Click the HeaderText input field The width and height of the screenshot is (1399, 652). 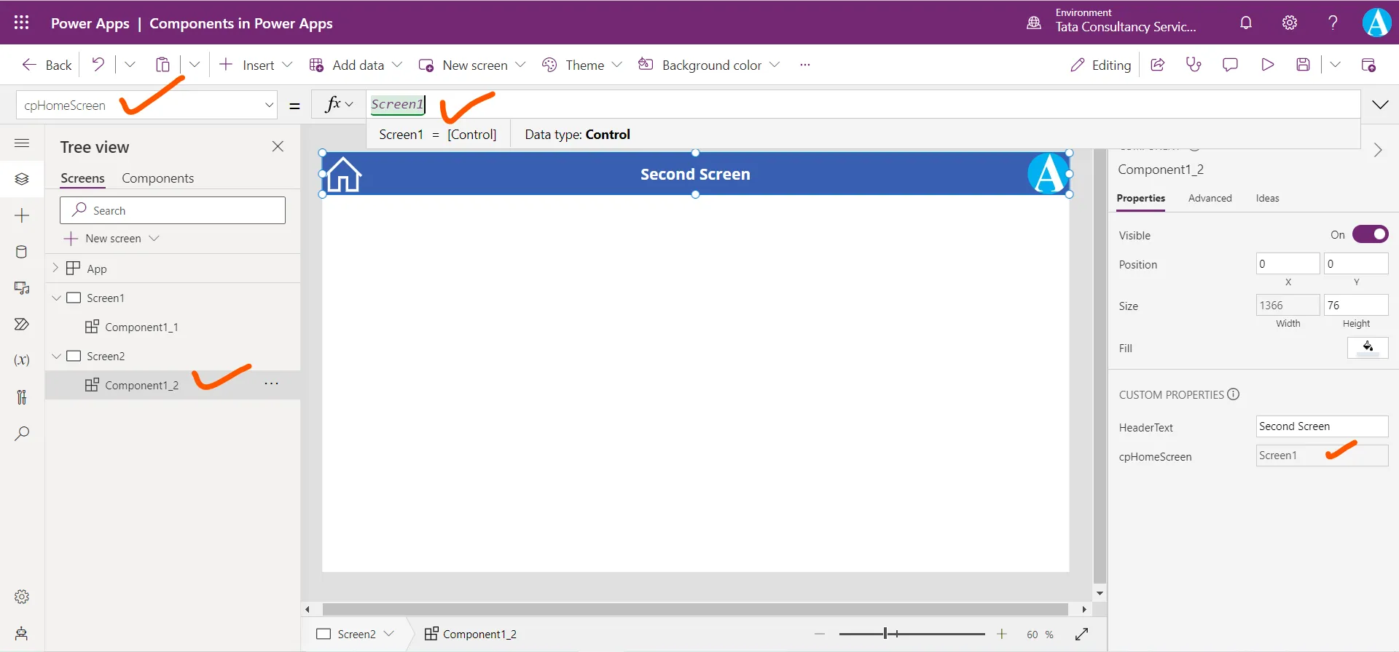coord(1322,426)
